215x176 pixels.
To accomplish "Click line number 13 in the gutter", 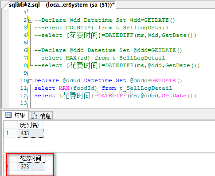I will (x=23, y=103).
